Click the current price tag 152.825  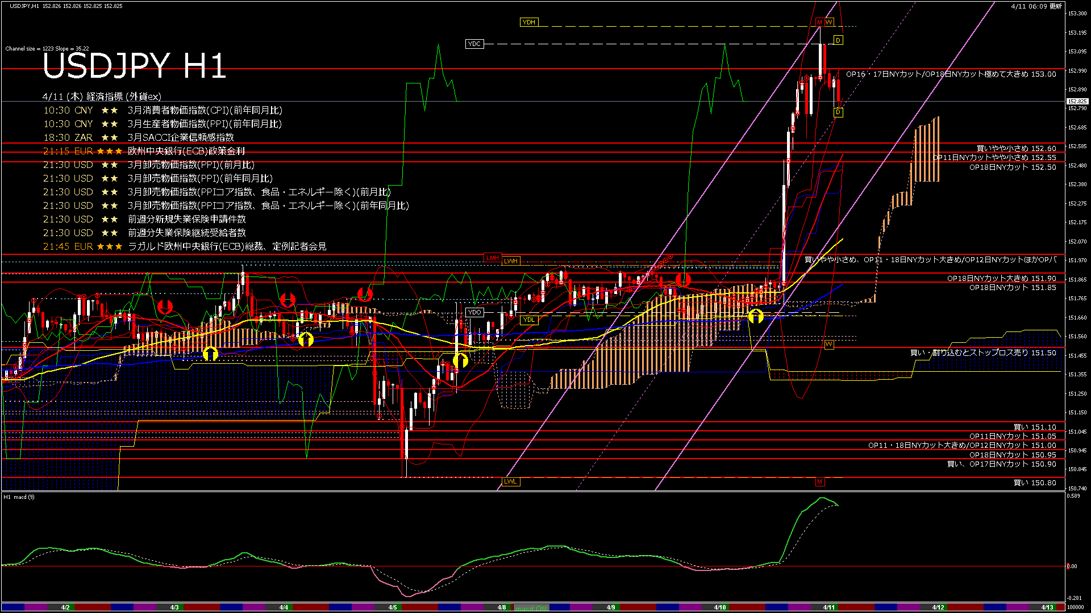tap(1077, 102)
